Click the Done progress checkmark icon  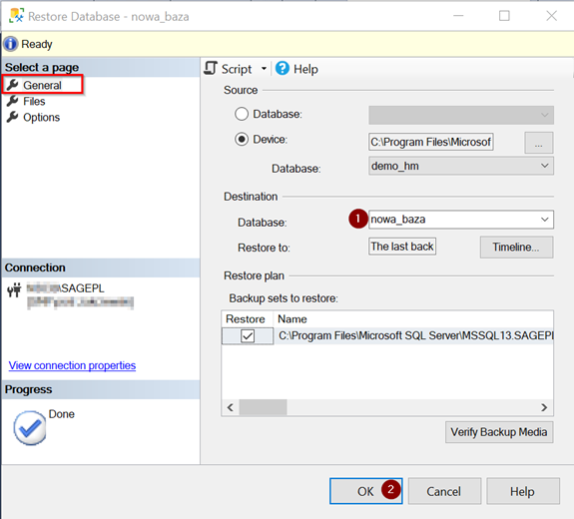(x=30, y=428)
